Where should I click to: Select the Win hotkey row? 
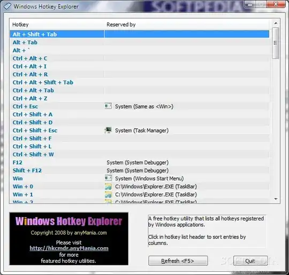140,179
